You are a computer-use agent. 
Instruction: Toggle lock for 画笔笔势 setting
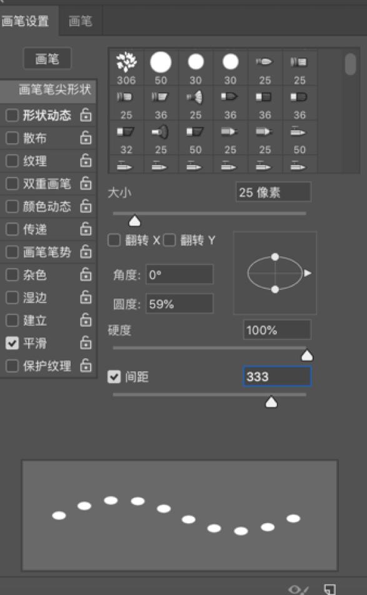[86, 252]
